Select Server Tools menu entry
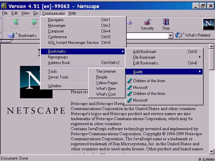215x161 pixels. click(65, 77)
